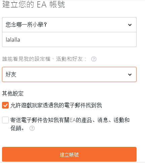Click the word "促銷。" on the second label line
This screenshot has height=163, width=145.
pos(17,128)
